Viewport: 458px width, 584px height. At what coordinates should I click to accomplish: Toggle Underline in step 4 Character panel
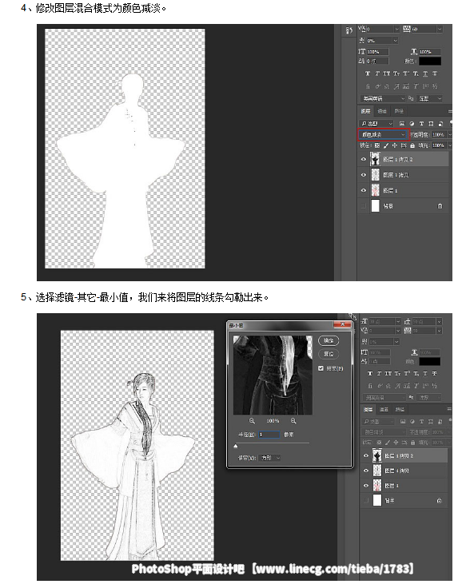(425, 73)
